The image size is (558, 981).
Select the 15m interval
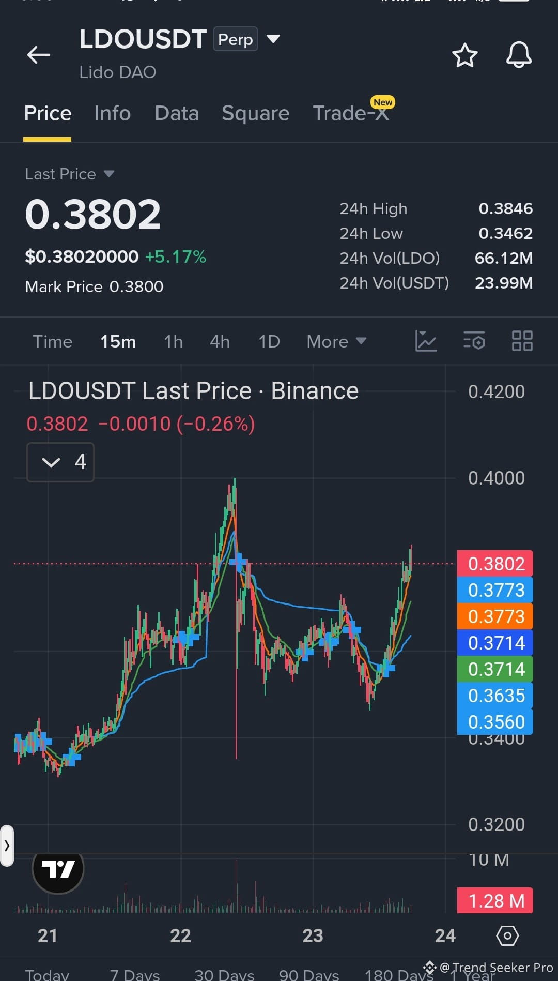coord(118,341)
